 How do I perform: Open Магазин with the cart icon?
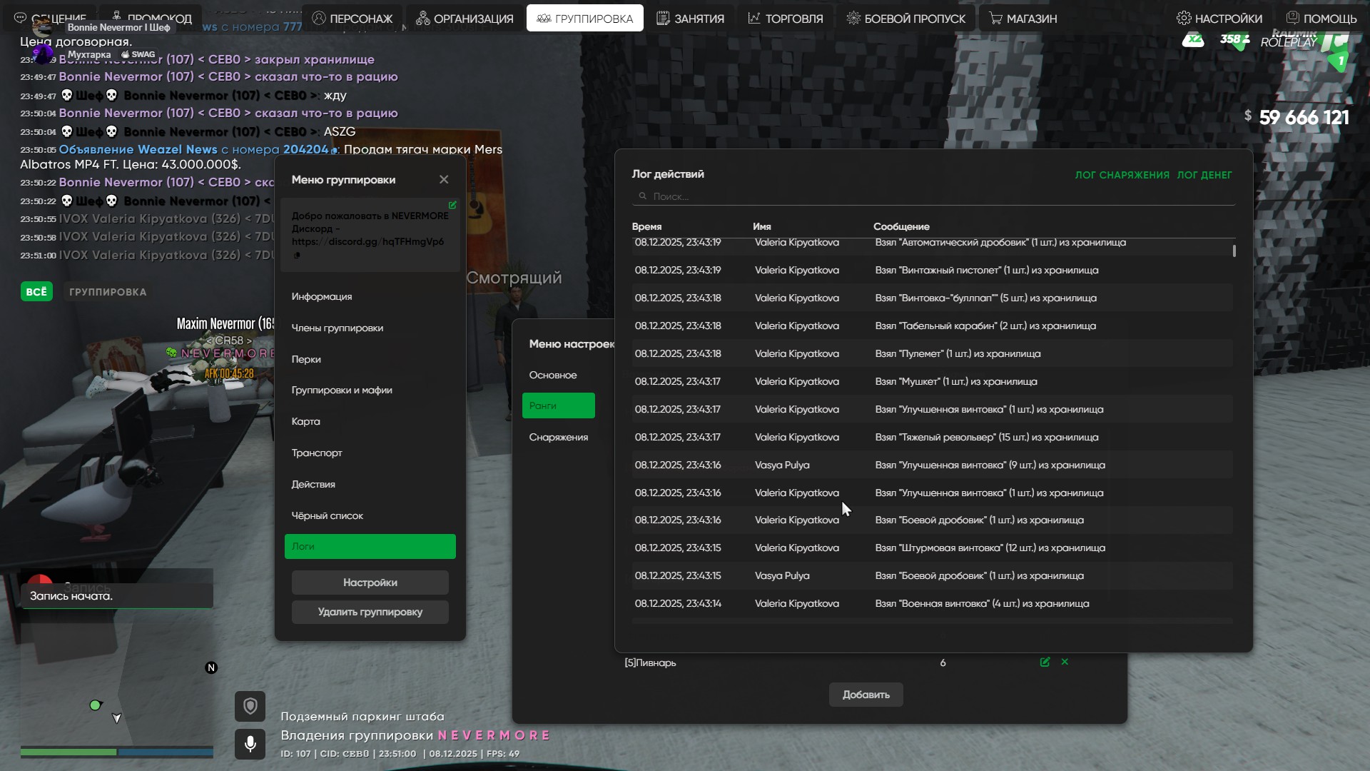(1023, 19)
